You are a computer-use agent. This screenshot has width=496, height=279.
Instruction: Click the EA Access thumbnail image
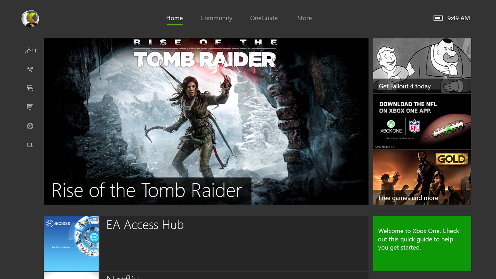pos(71,243)
